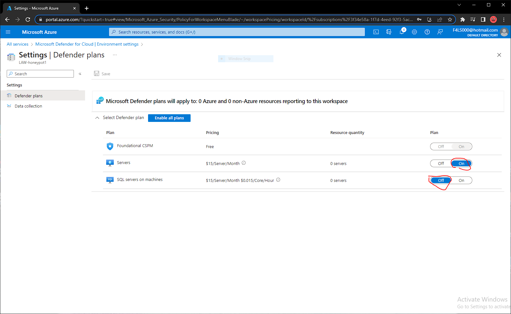Switch Servers plan to On

tap(461, 163)
